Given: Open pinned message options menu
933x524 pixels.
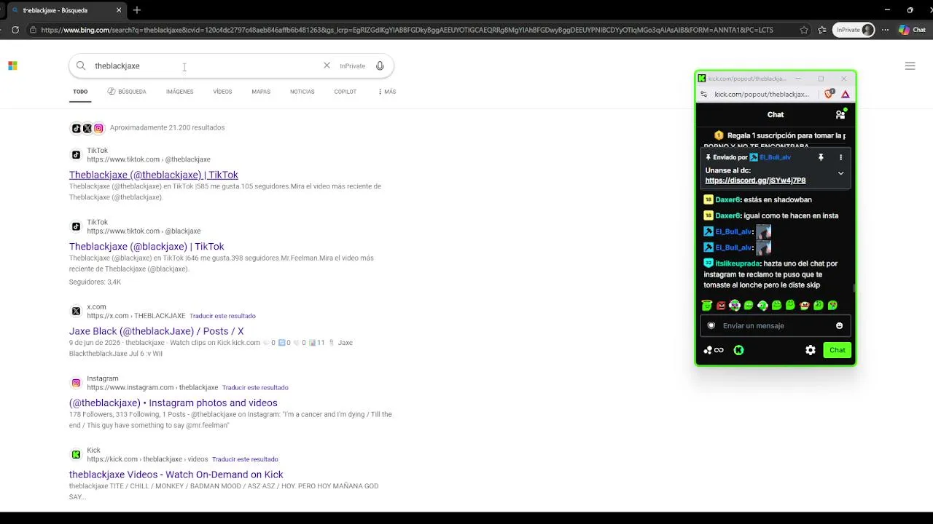Looking at the screenshot, I should click(x=840, y=157).
